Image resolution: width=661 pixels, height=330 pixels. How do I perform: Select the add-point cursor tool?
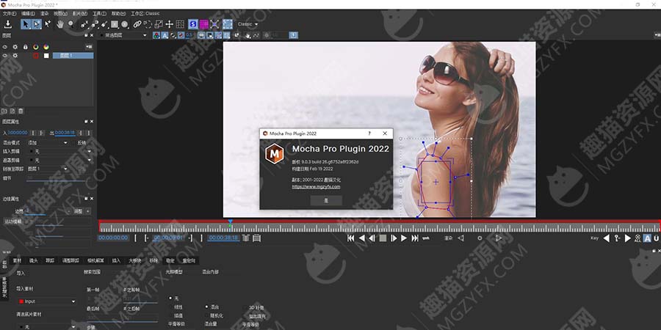[48, 24]
